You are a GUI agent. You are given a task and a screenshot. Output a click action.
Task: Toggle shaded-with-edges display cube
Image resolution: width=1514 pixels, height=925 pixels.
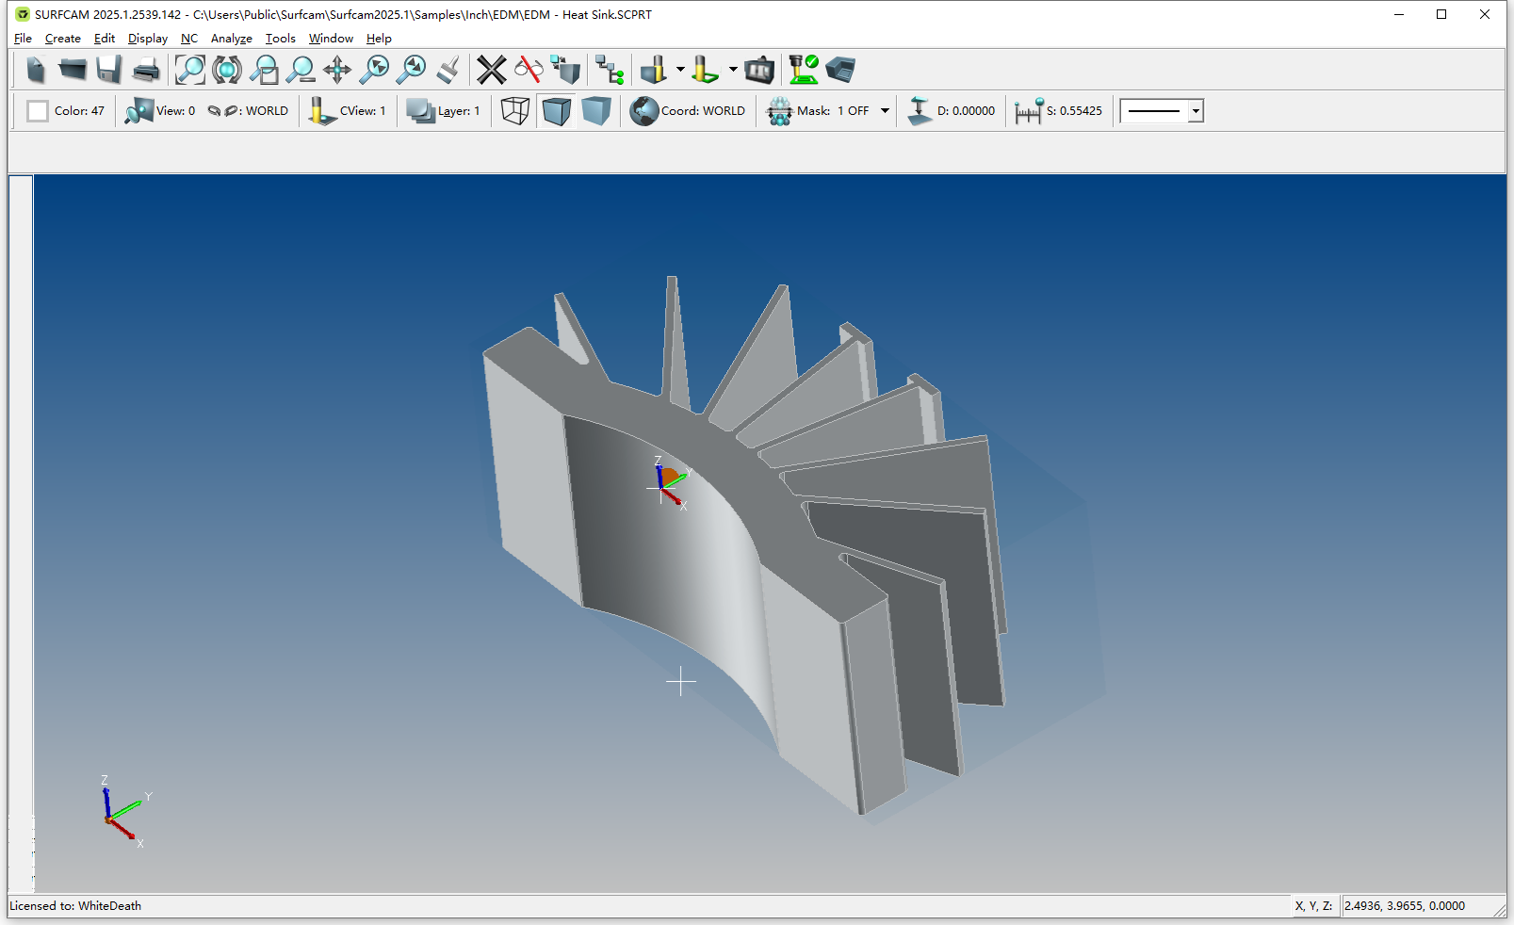click(x=557, y=111)
